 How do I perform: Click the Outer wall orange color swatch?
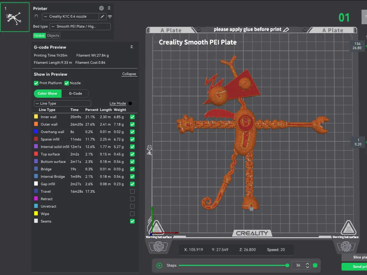click(x=36, y=124)
